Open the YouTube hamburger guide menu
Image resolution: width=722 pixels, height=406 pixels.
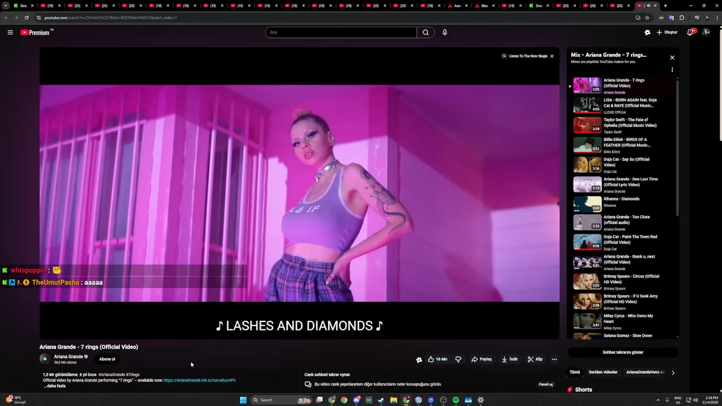click(x=10, y=32)
